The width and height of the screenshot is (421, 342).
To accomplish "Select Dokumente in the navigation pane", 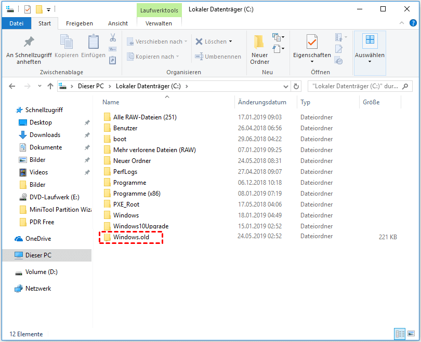I will click(x=46, y=147).
